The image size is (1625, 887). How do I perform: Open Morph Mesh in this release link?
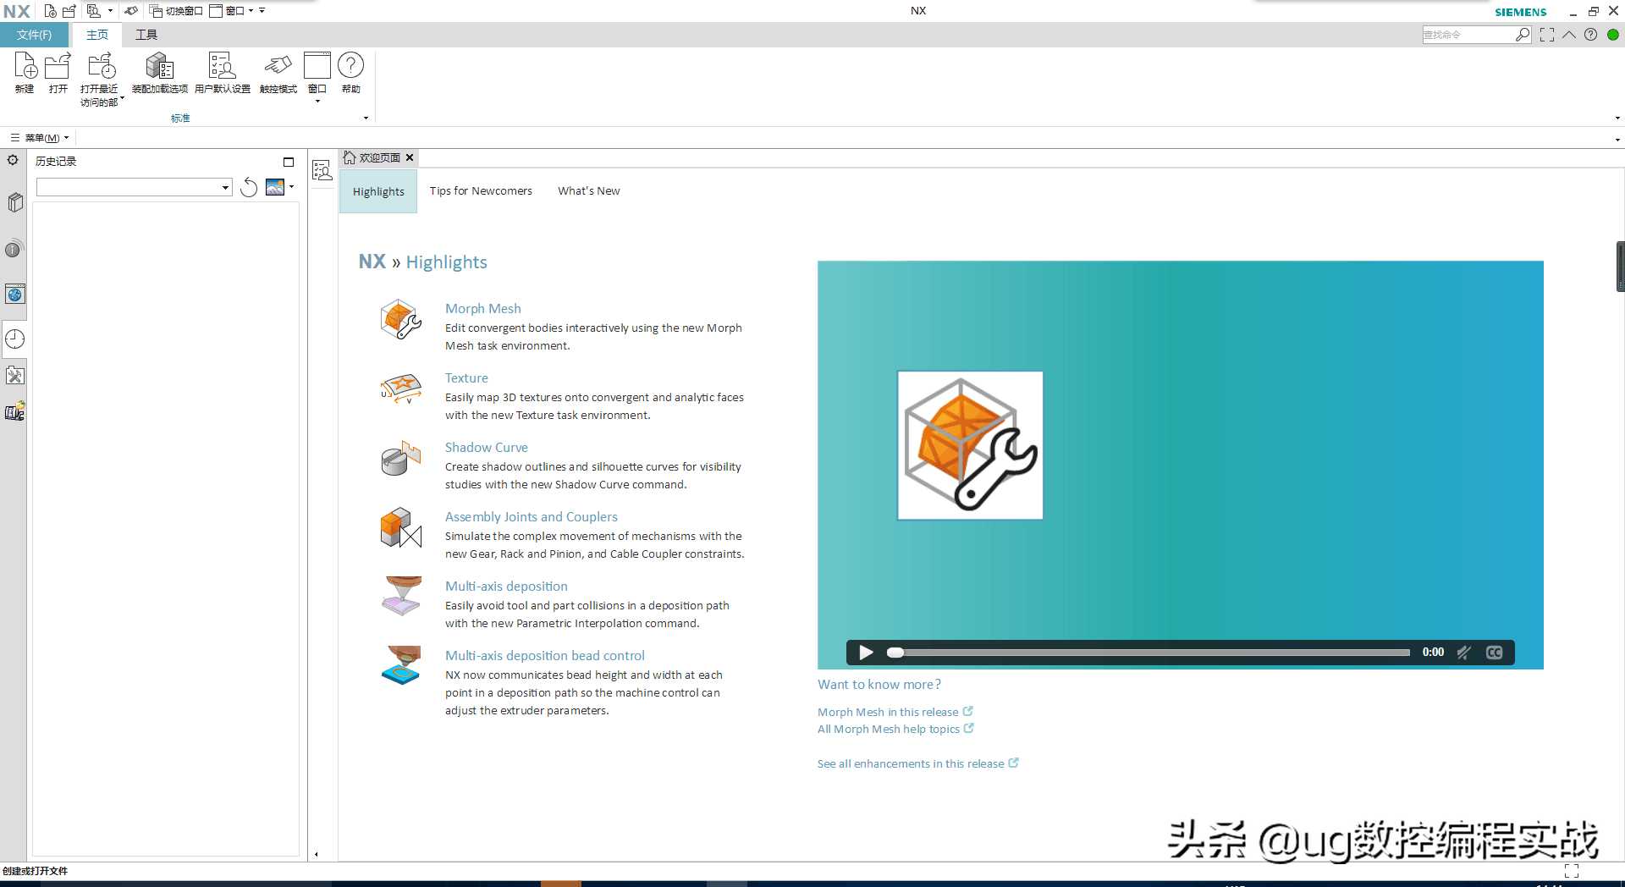[x=895, y=712]
